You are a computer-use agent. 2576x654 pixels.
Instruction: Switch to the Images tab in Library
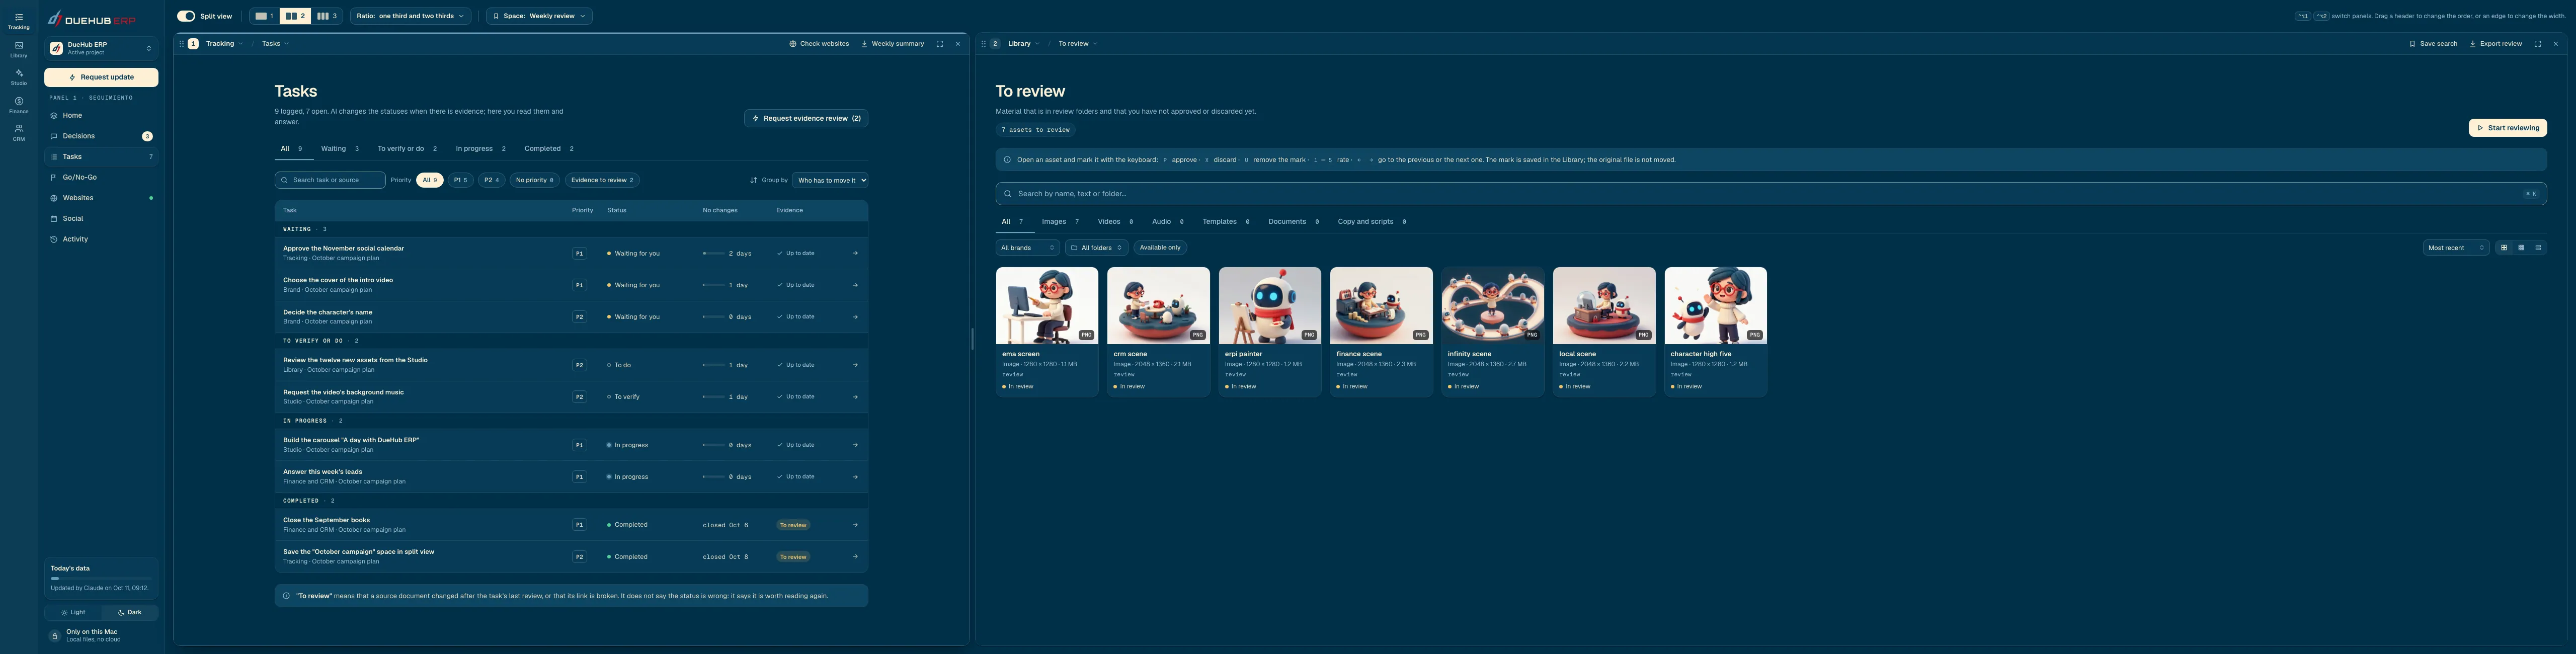[1060, 222]
